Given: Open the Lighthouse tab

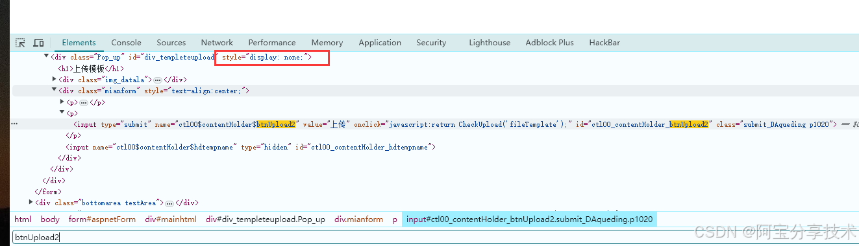Looking at the screenshot, I should 490,43.
